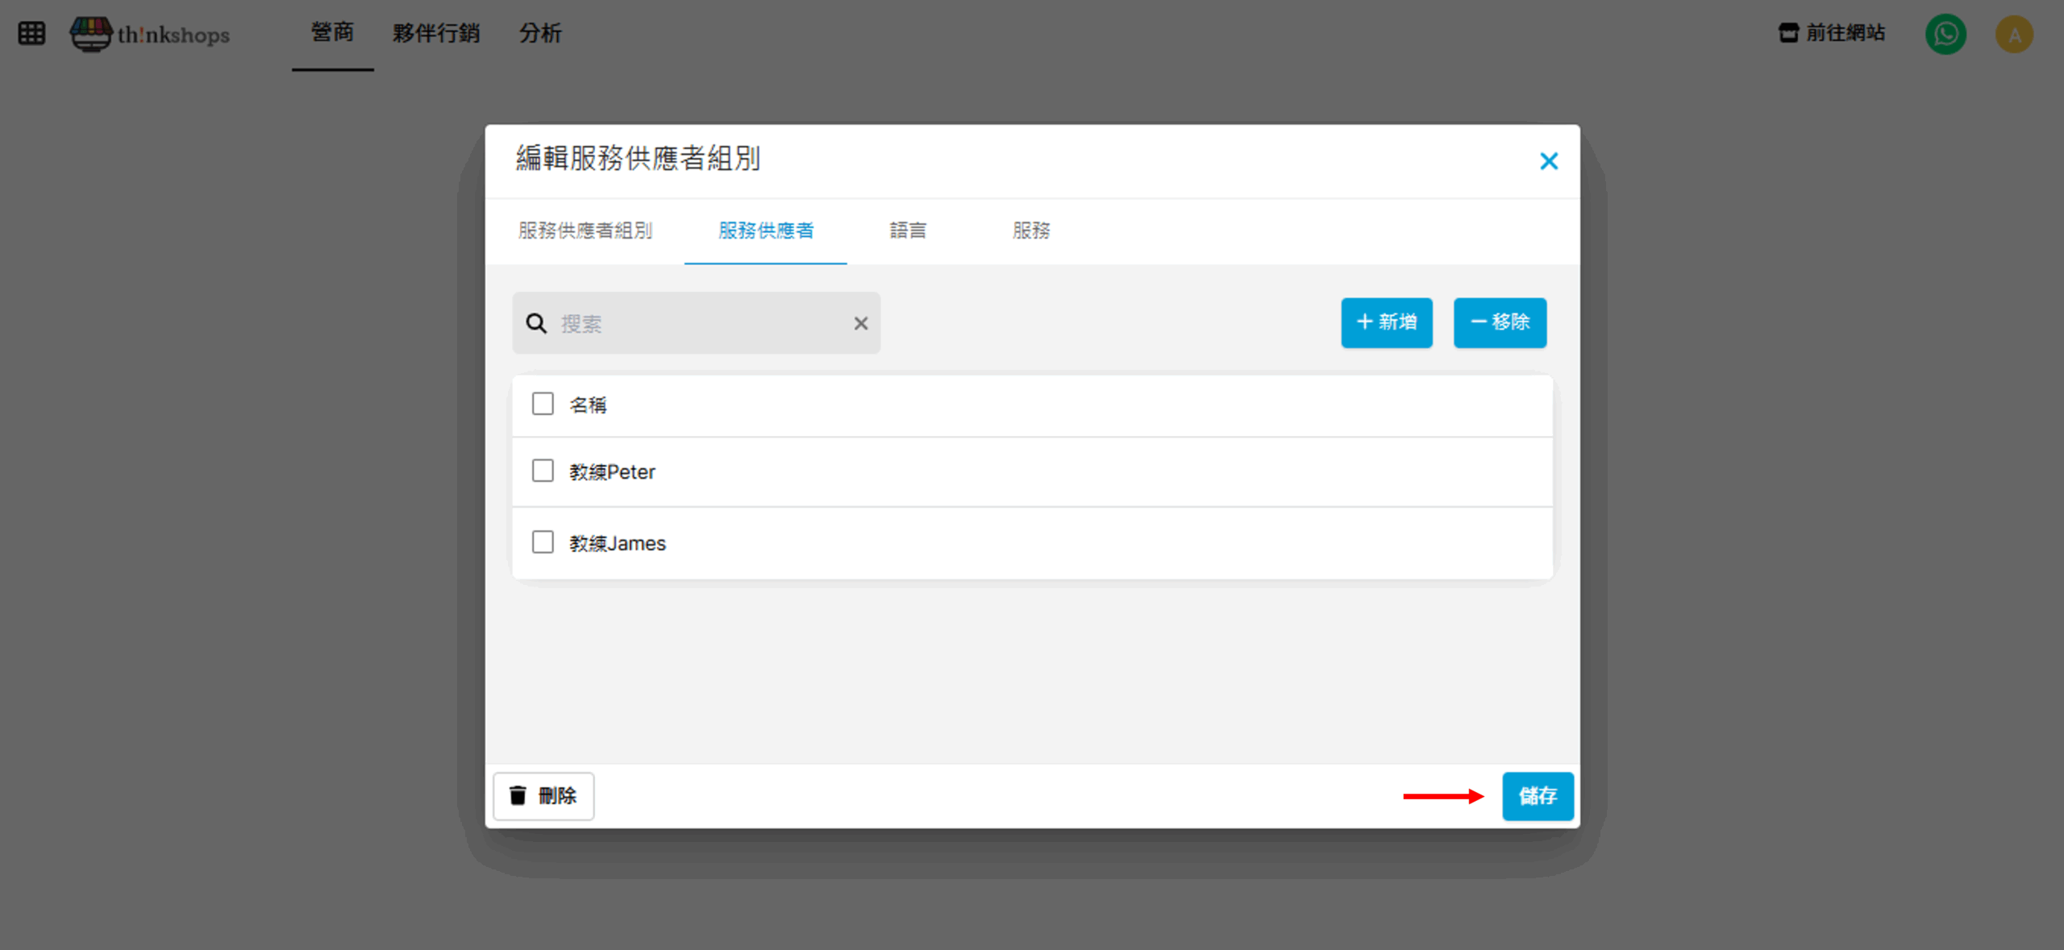2064x950 pixels.
Task: Clear the search field with X icon
Action: point(860,323)
